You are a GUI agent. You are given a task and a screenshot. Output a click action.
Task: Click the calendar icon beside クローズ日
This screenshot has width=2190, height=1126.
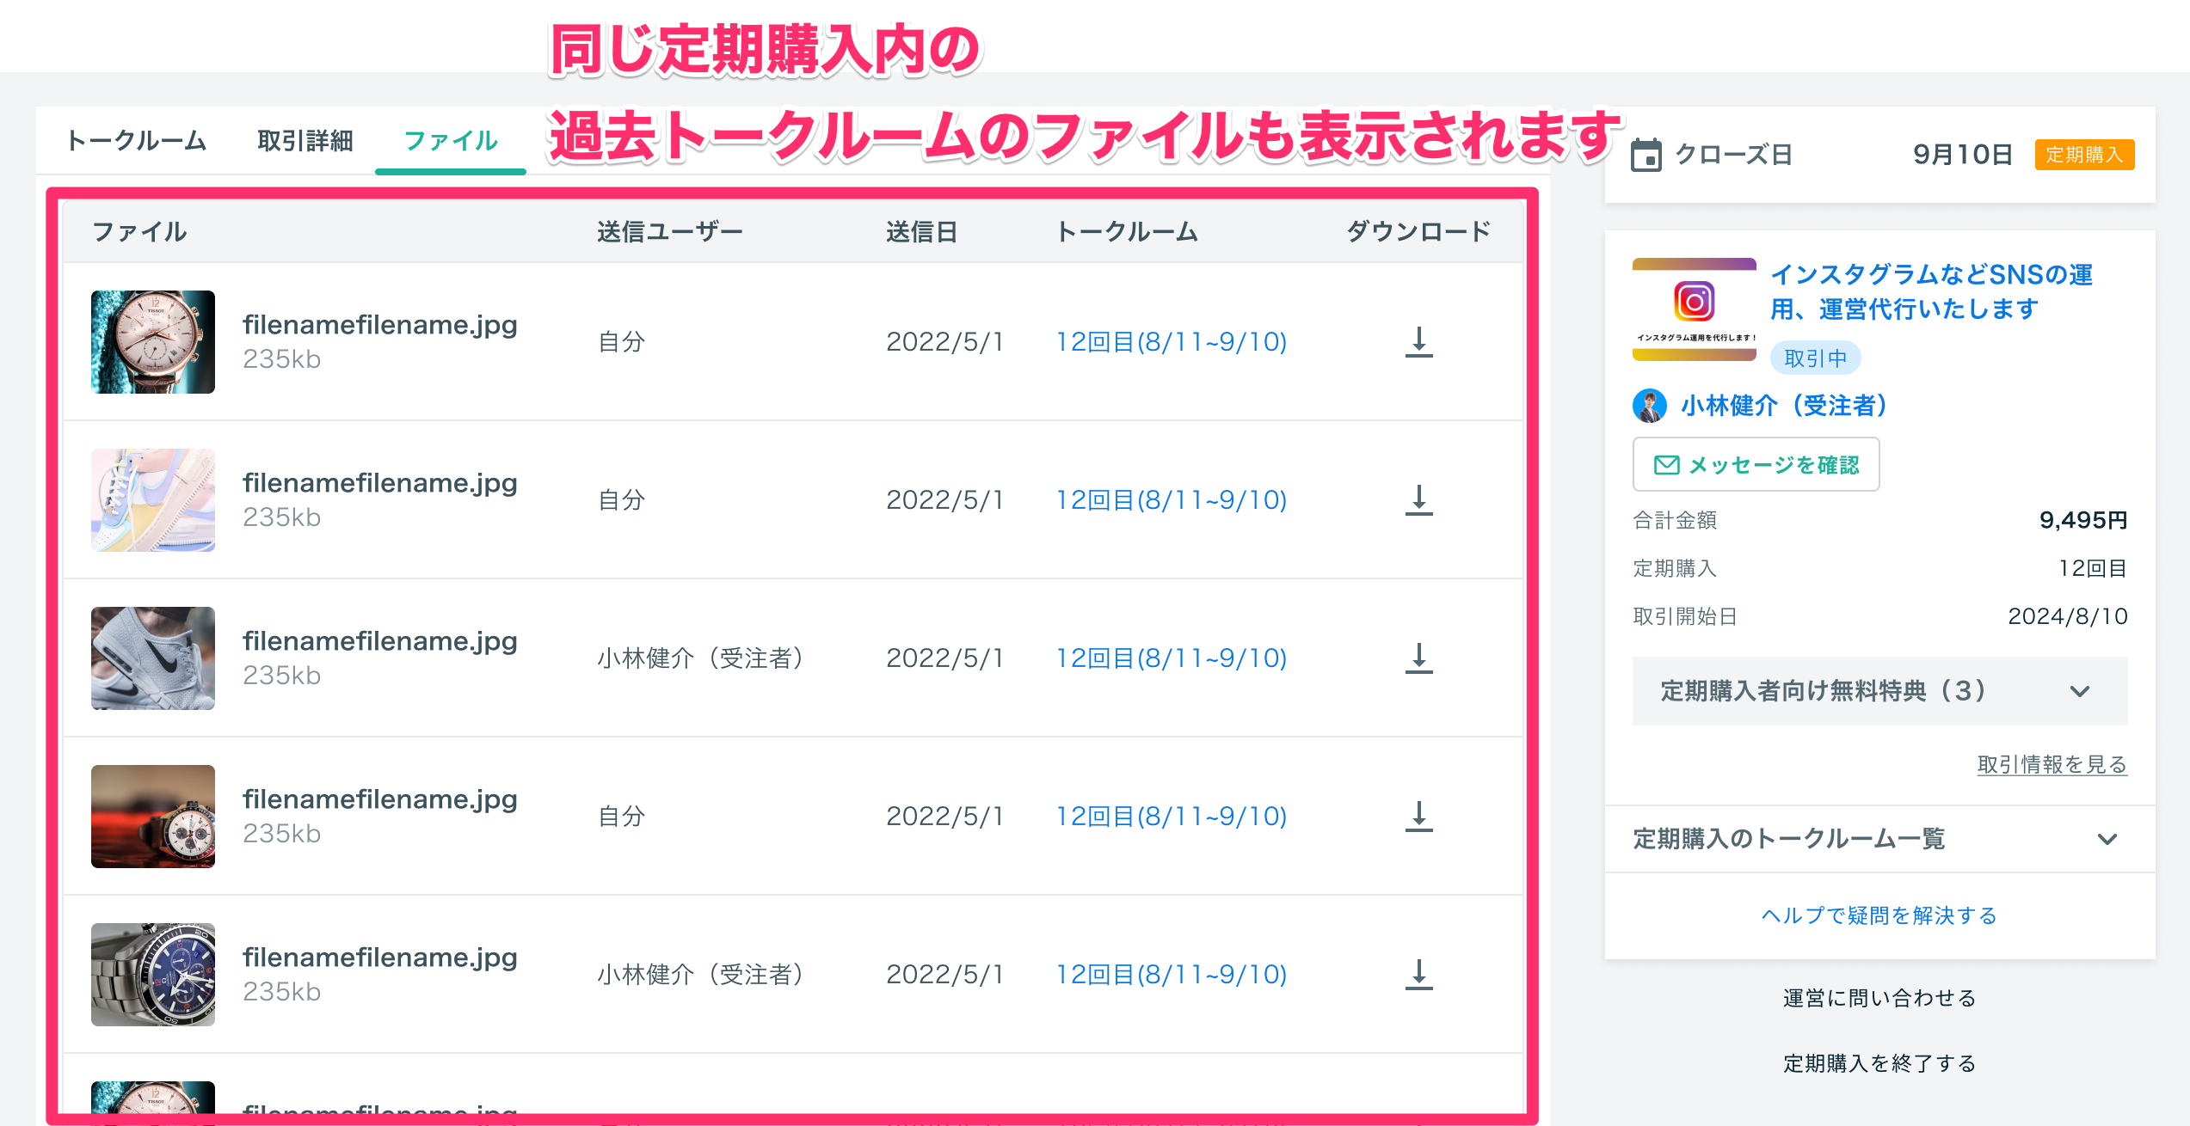[x=1646, y=155]
